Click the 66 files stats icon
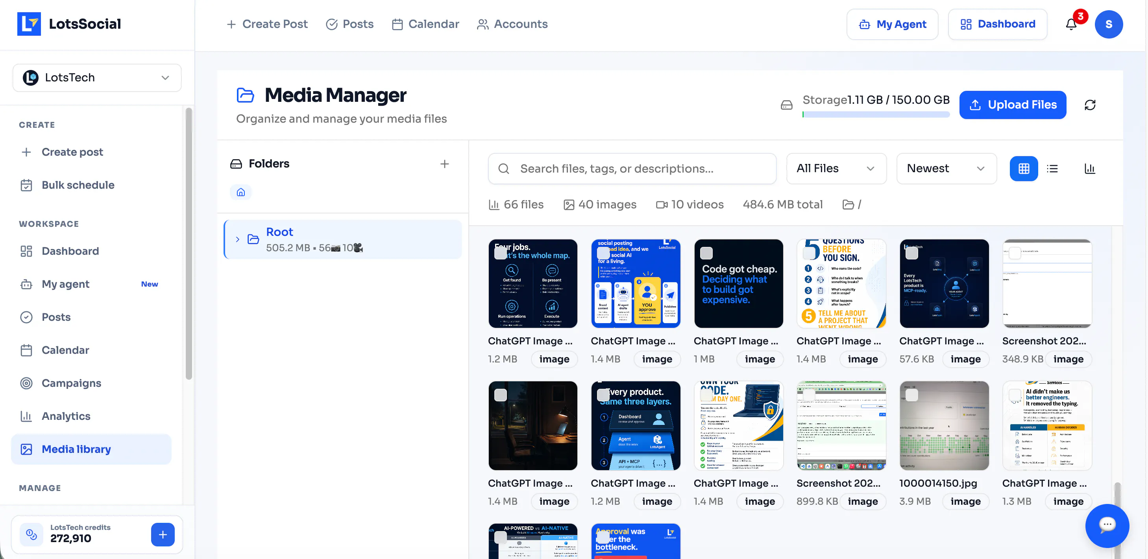The image size is (1148, 559). 494,205
